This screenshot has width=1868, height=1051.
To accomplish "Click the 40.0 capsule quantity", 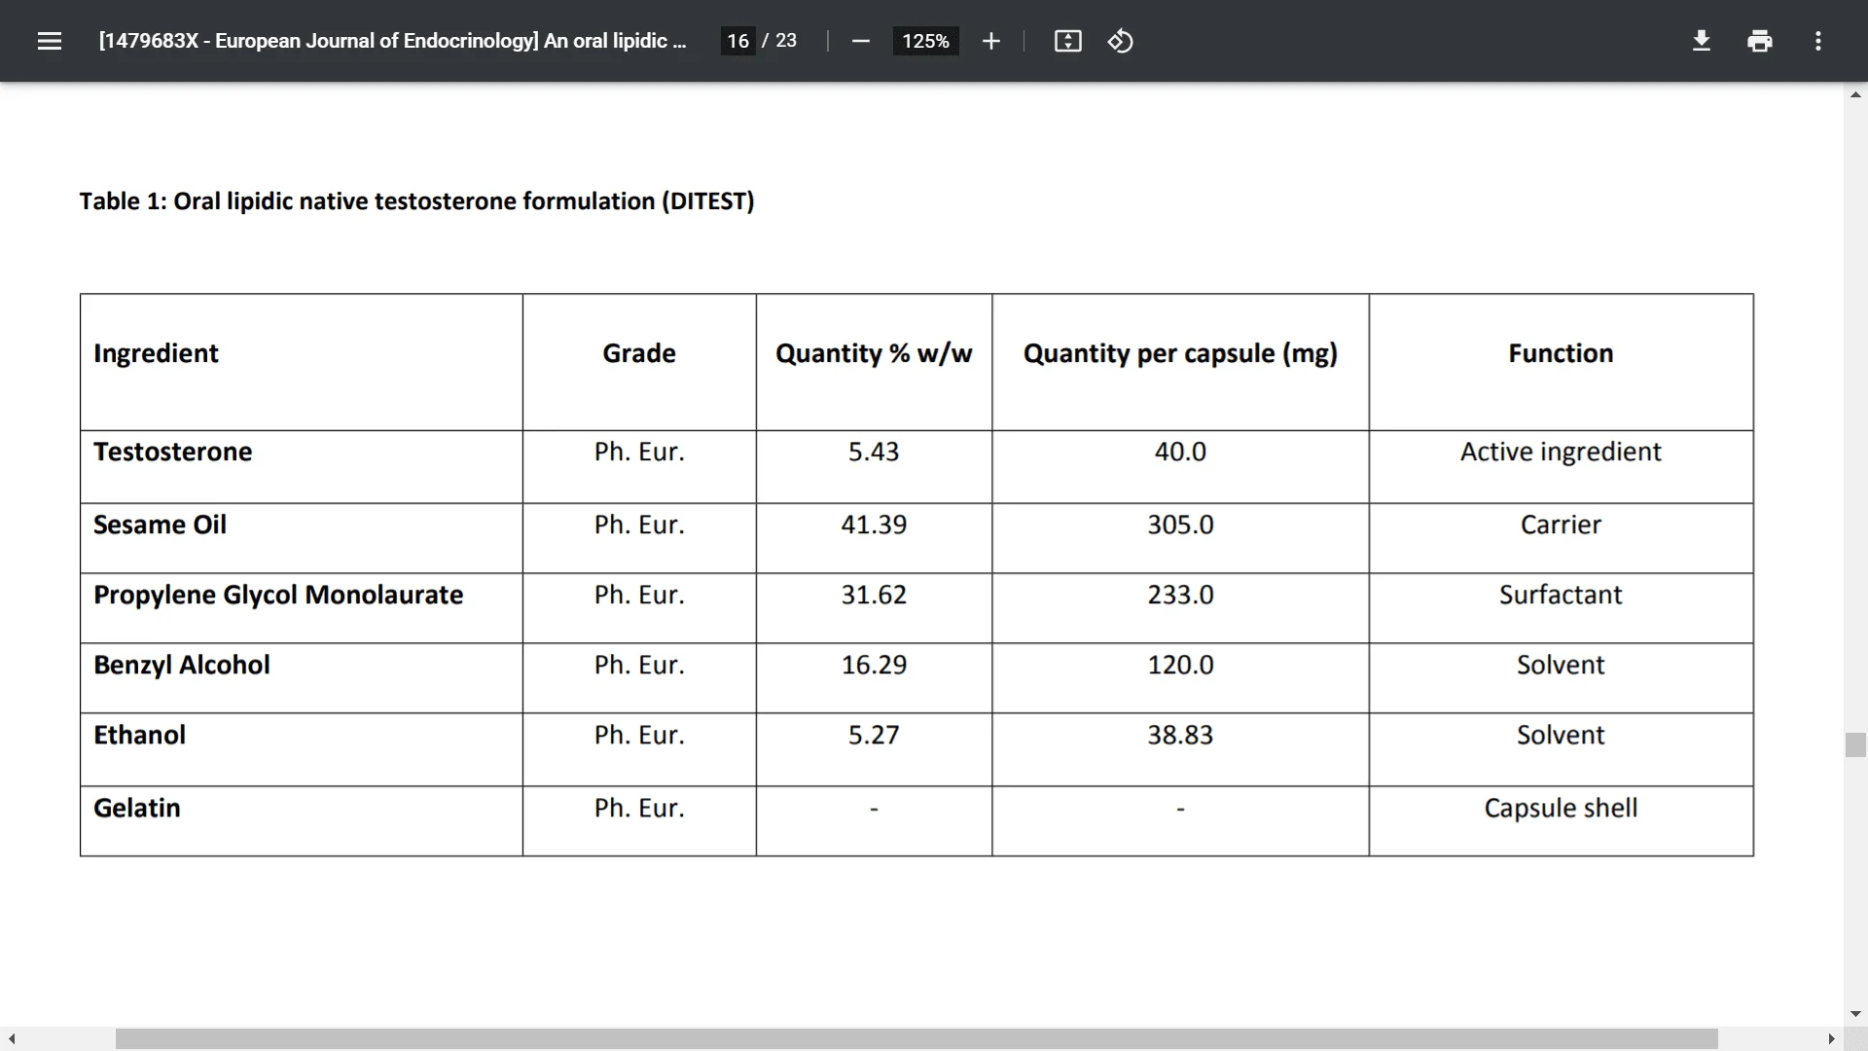I will [x=1180, y=452].
